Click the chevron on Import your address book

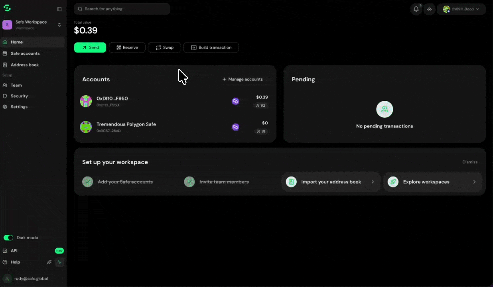pos(373,182)
